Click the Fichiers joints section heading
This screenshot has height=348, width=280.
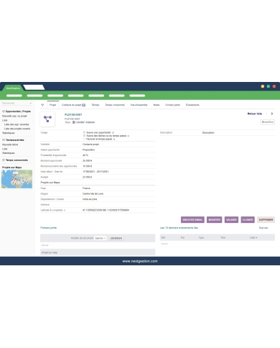click(49, 228)
